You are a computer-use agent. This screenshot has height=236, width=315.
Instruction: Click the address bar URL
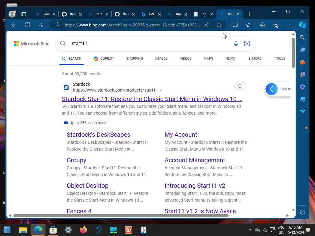[132, 25]
